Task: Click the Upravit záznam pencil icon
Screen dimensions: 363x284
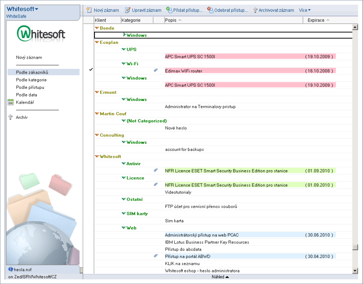Action: point(128,10)
